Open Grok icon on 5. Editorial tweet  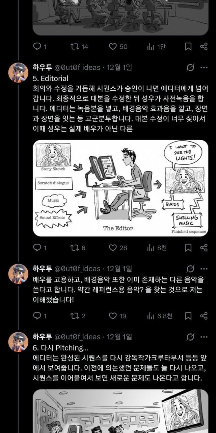(x=190, y=68)
